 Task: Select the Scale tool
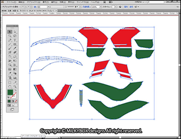(x=15, y=57)
